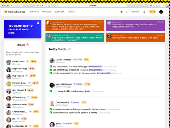Expand ellipsis next to 'forward 404s' task
Viewport: 170px width, 128px height.
pos(55,91)
